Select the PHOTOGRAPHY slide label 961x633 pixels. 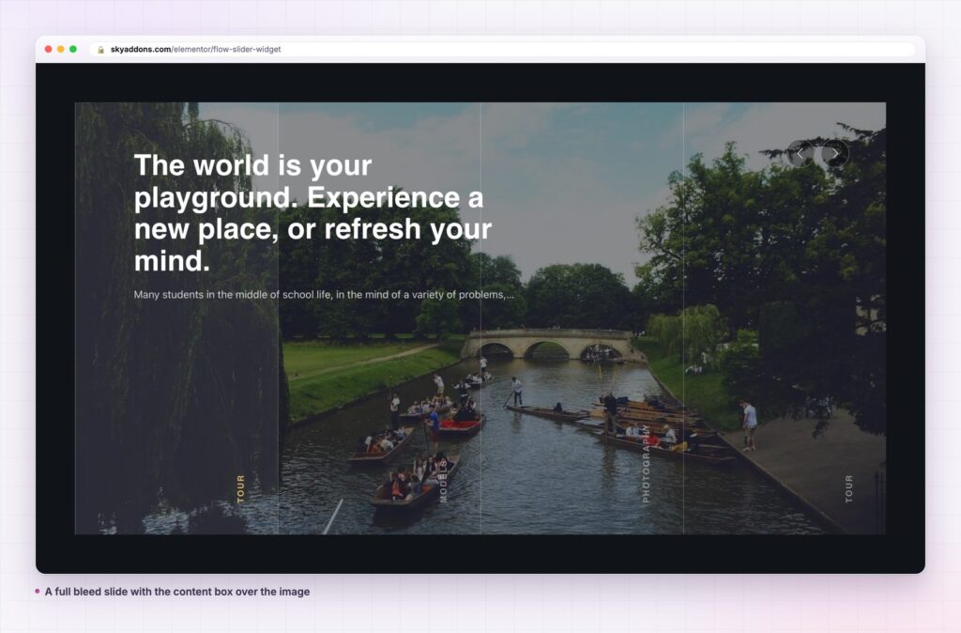click(646, 464)
